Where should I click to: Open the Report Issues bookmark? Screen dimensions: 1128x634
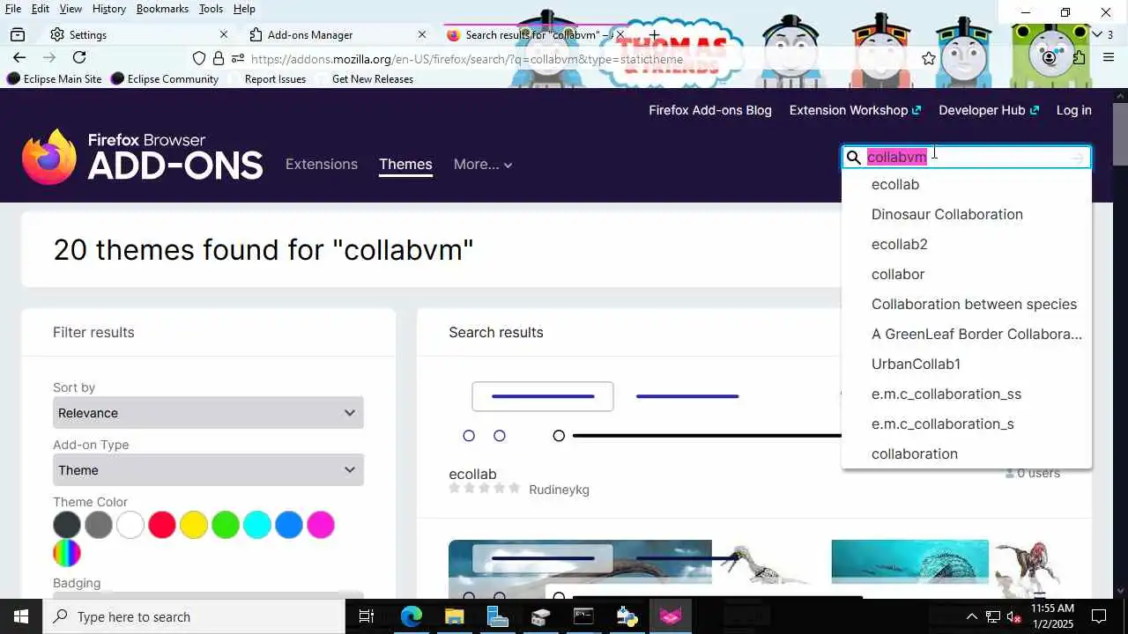(275, 78)
